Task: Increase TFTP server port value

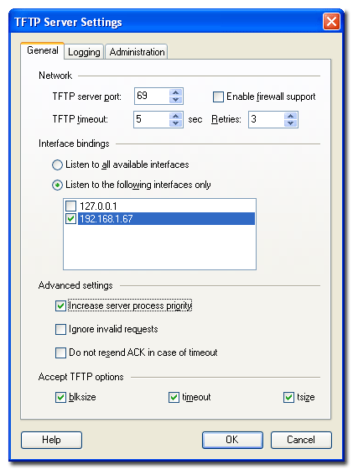Action: pos(176,92)
